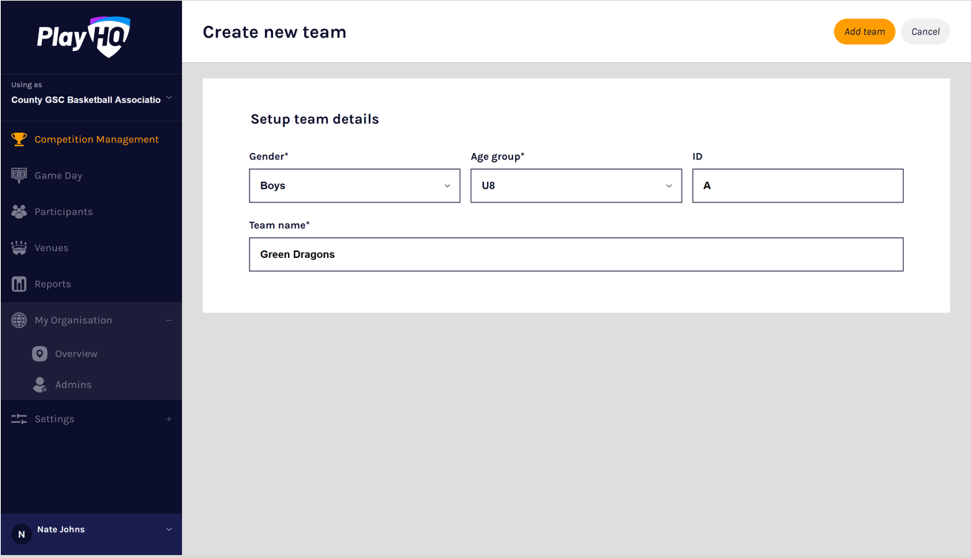971x558 pixels.
Task: Click the Settings sliders icon
Action: [19, 419]
